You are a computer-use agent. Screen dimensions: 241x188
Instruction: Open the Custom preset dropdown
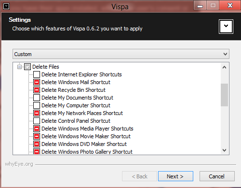click(121, 54)
